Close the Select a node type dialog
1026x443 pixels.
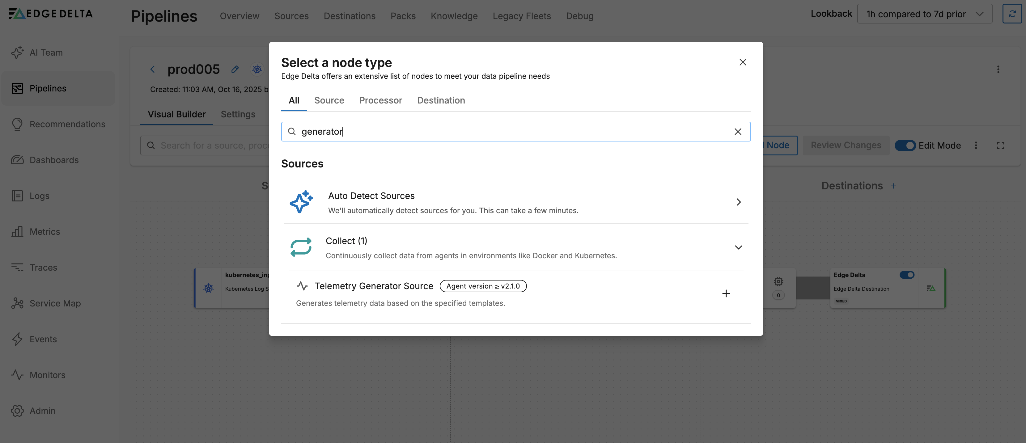742,62
